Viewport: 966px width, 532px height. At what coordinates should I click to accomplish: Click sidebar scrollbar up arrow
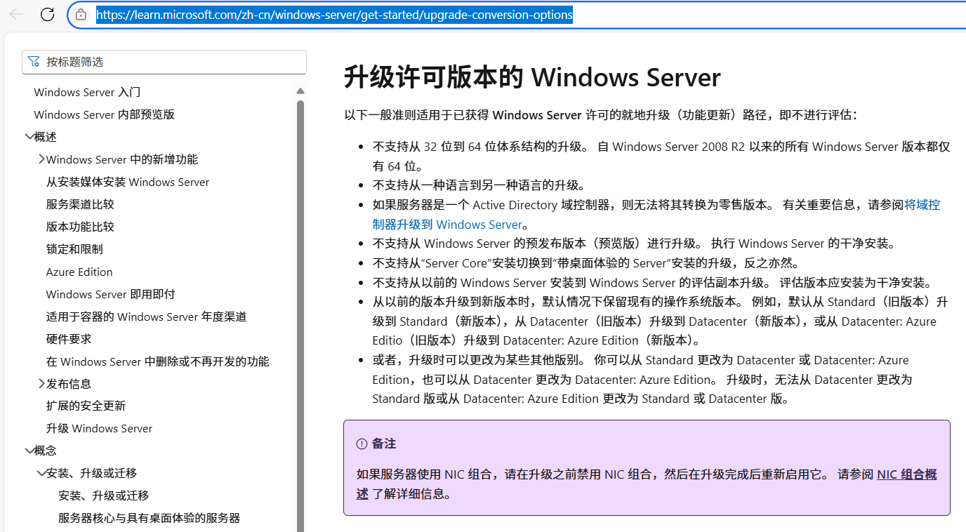[x=300, y=91]
